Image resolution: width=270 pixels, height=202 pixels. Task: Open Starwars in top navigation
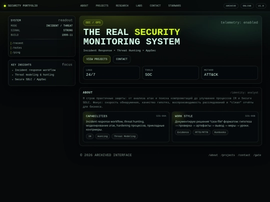click(x=174, y=5)
